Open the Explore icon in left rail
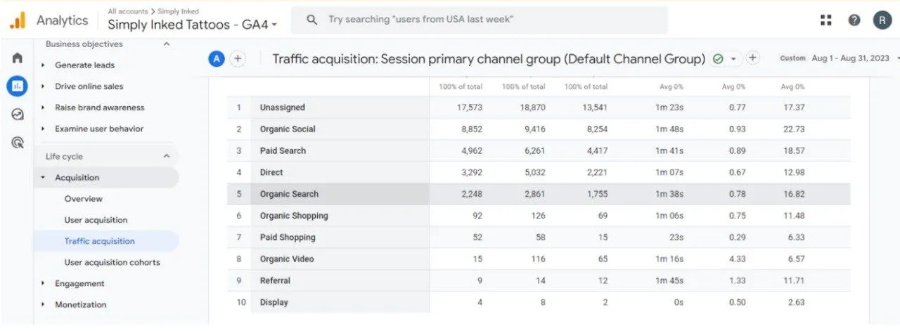Viewport: 900px width, 331px height. click(18, 115)
